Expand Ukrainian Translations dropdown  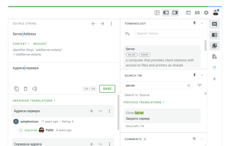(34, 101)
